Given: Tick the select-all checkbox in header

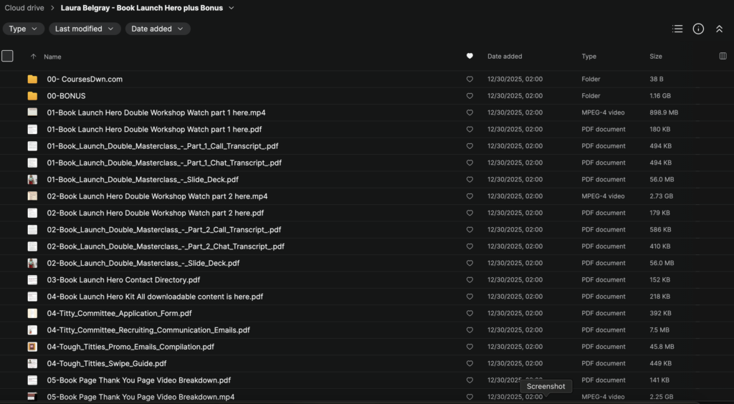Looking at the screenshot, I should tap(7, 56).
